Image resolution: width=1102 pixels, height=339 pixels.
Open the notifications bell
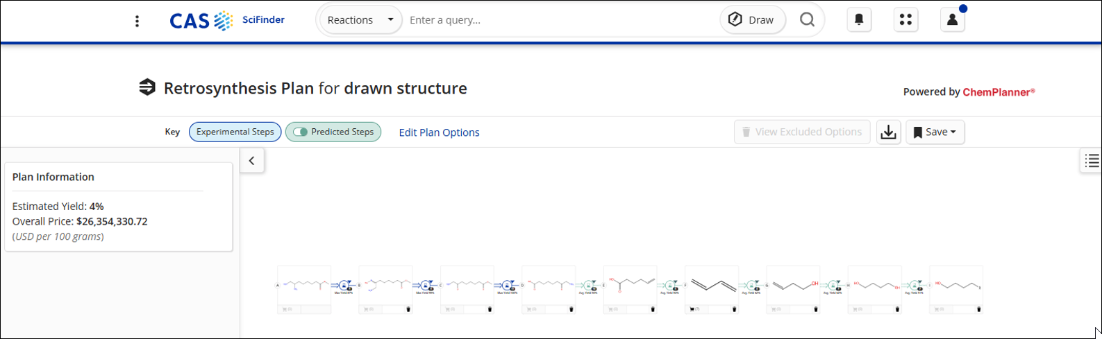859,19
